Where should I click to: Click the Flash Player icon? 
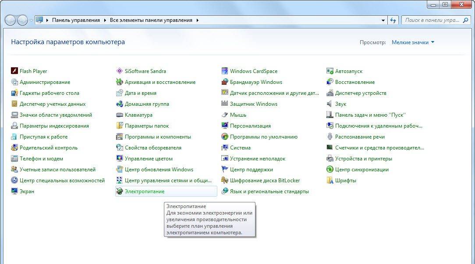14,71
